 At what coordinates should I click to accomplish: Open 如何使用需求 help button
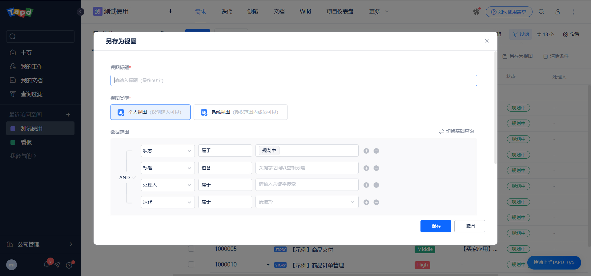pyautogui.click(x=509, y=12)
